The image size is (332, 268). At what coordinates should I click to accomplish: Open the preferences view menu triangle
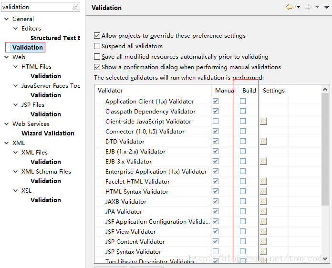[327, 7]
